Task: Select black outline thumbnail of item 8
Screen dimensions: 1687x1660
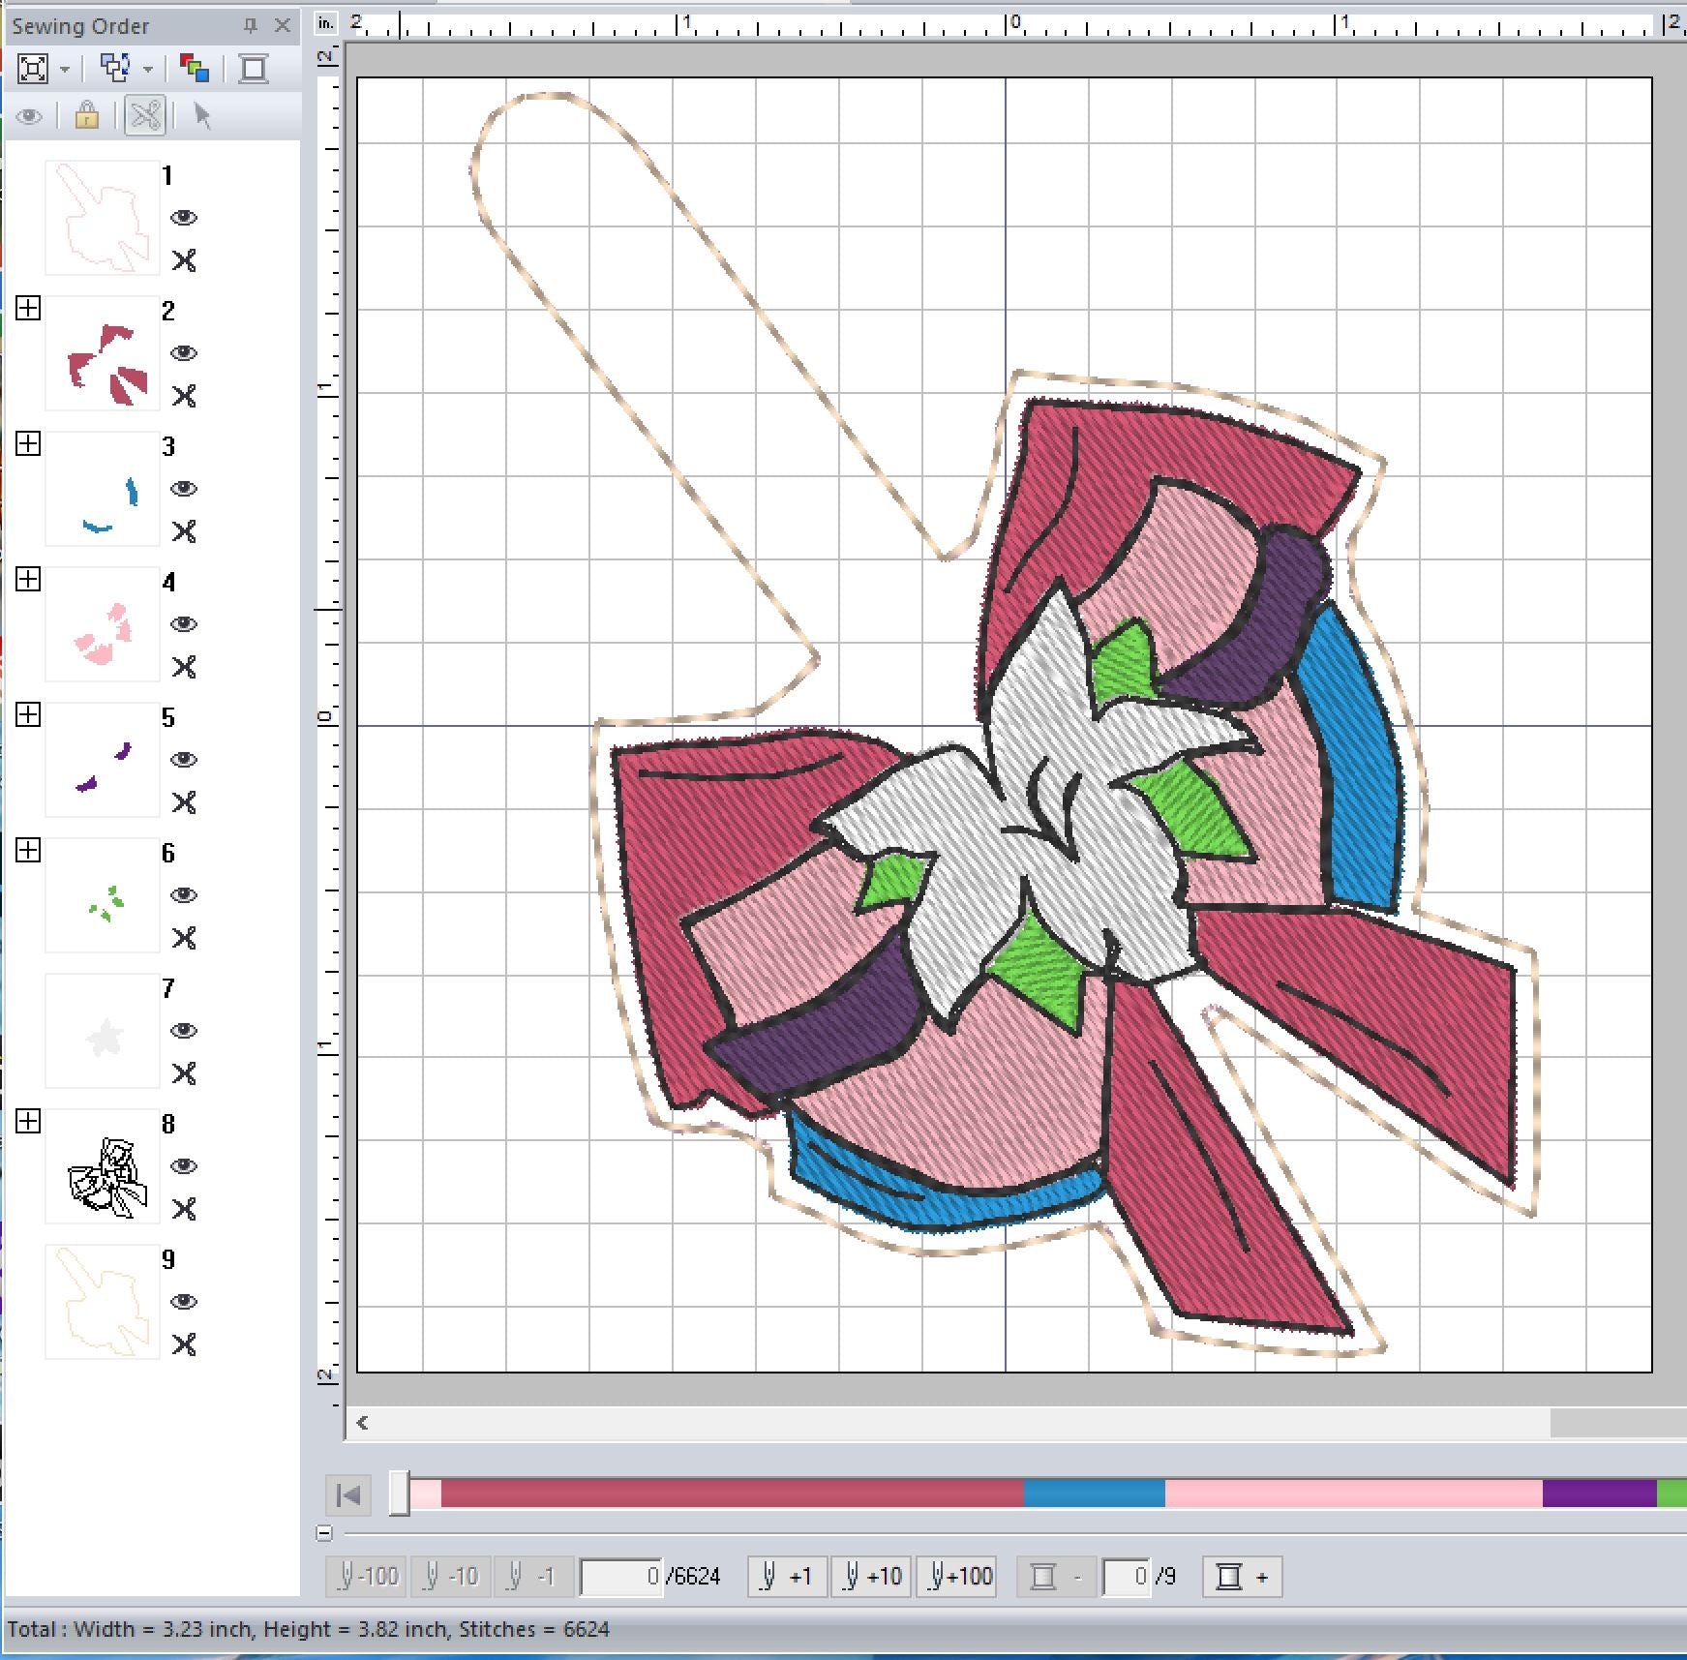Action: coord(103,1166)
